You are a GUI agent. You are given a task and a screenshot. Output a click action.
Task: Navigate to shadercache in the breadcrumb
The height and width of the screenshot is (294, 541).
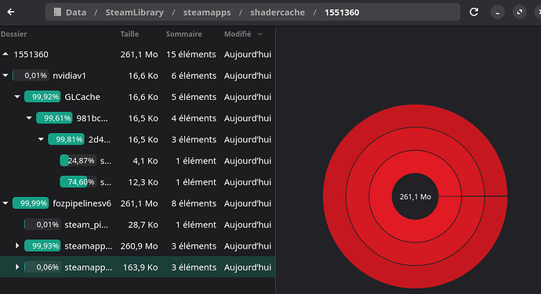[278, 13]
